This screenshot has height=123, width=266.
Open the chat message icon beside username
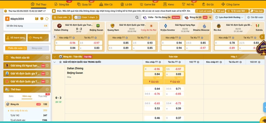tap(42, 19)
